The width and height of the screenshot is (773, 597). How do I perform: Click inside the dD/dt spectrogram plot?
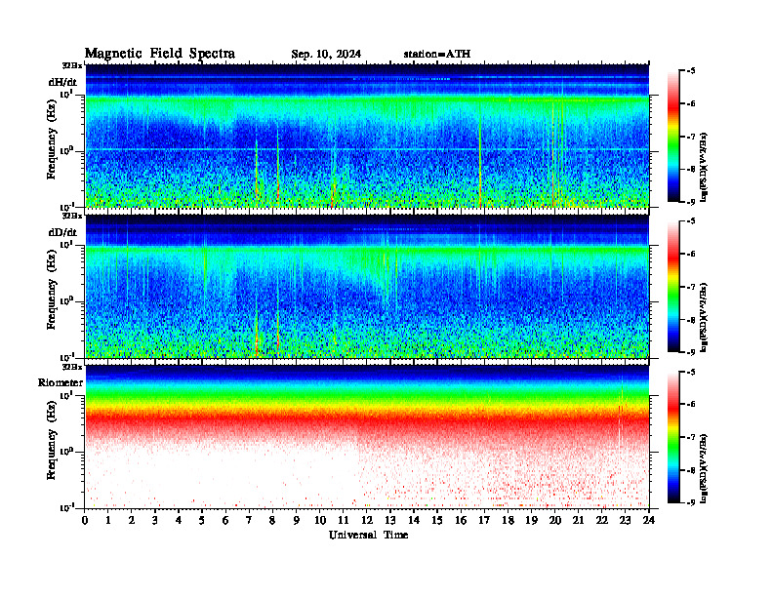tap(367, 286)
